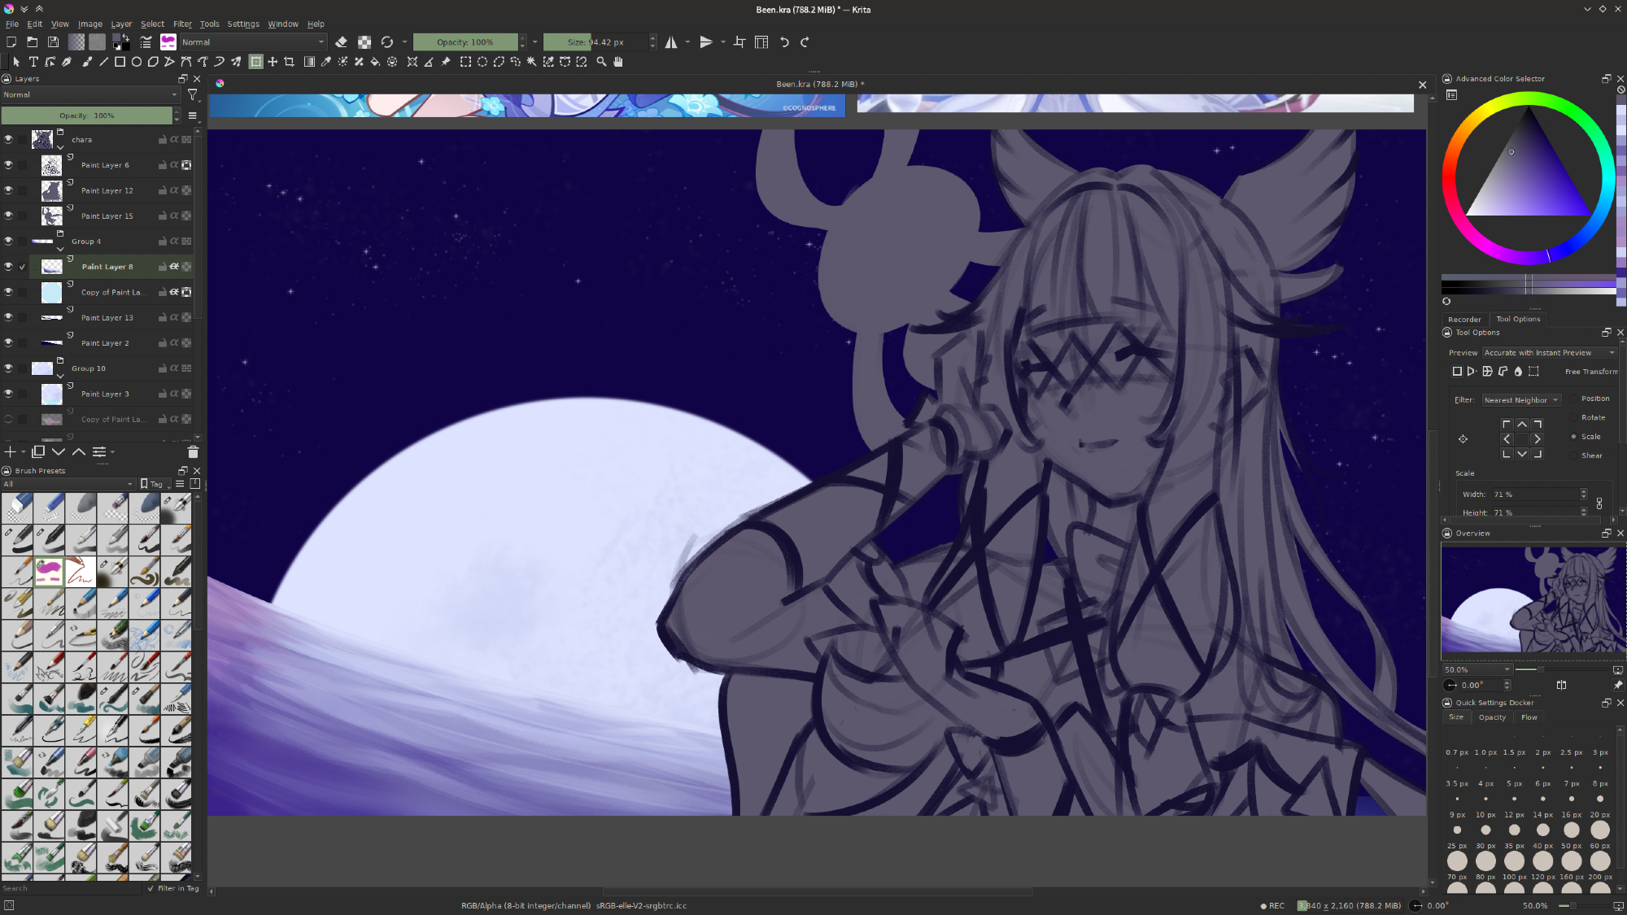The image size is (1627, 915).
Task: Click the Flow button in Quick Settings
Action: (x=1529, y=717)
